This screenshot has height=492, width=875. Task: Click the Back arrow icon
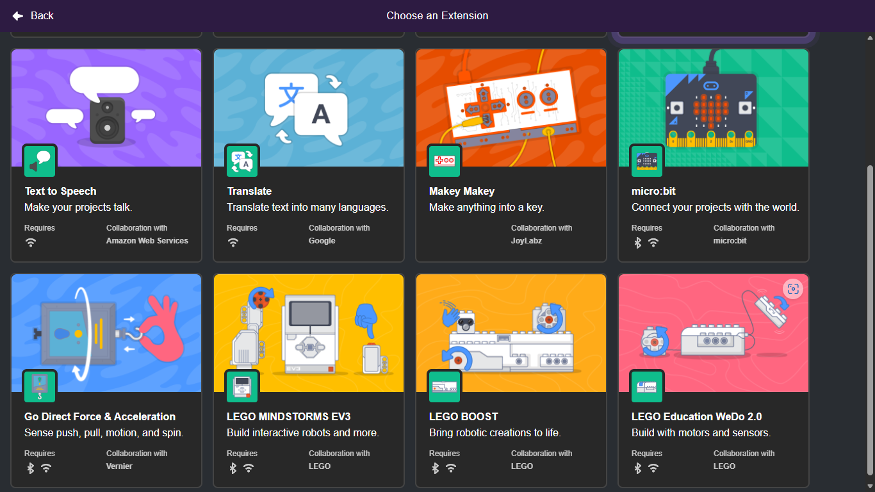18,16
